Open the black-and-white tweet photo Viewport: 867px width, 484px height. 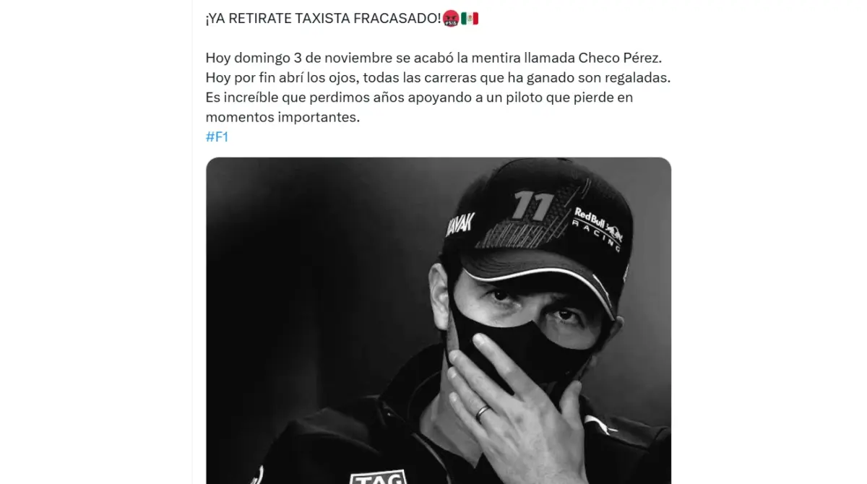(x=439, y=321)
